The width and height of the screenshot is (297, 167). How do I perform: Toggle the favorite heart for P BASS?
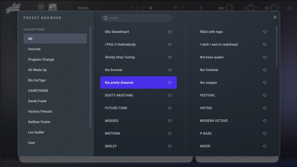click(x=265, y=134)
